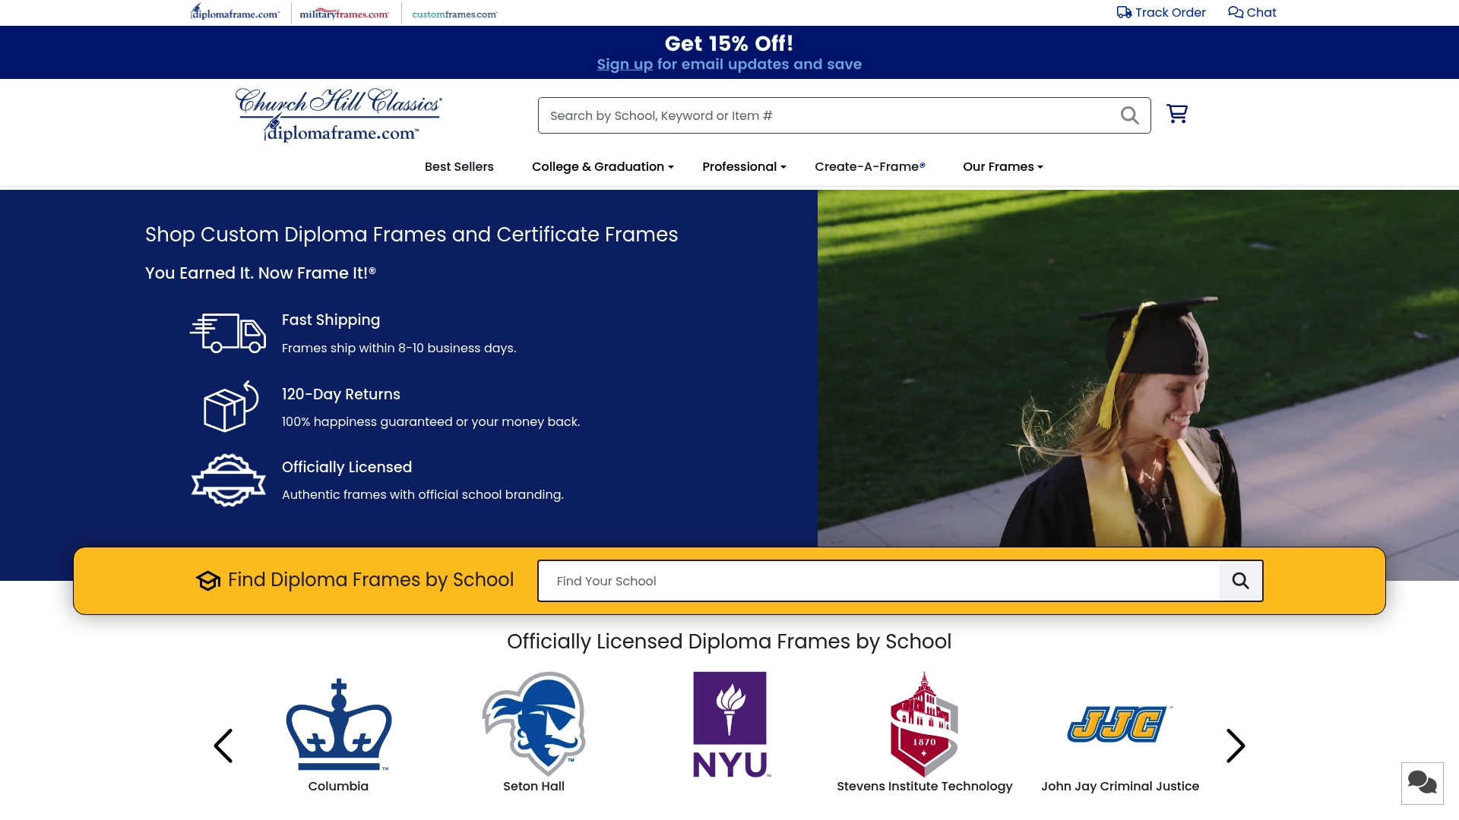1459x820 pixels.
Task: Click the magnifier in the main search bar
Action: tap(1130, 115)
